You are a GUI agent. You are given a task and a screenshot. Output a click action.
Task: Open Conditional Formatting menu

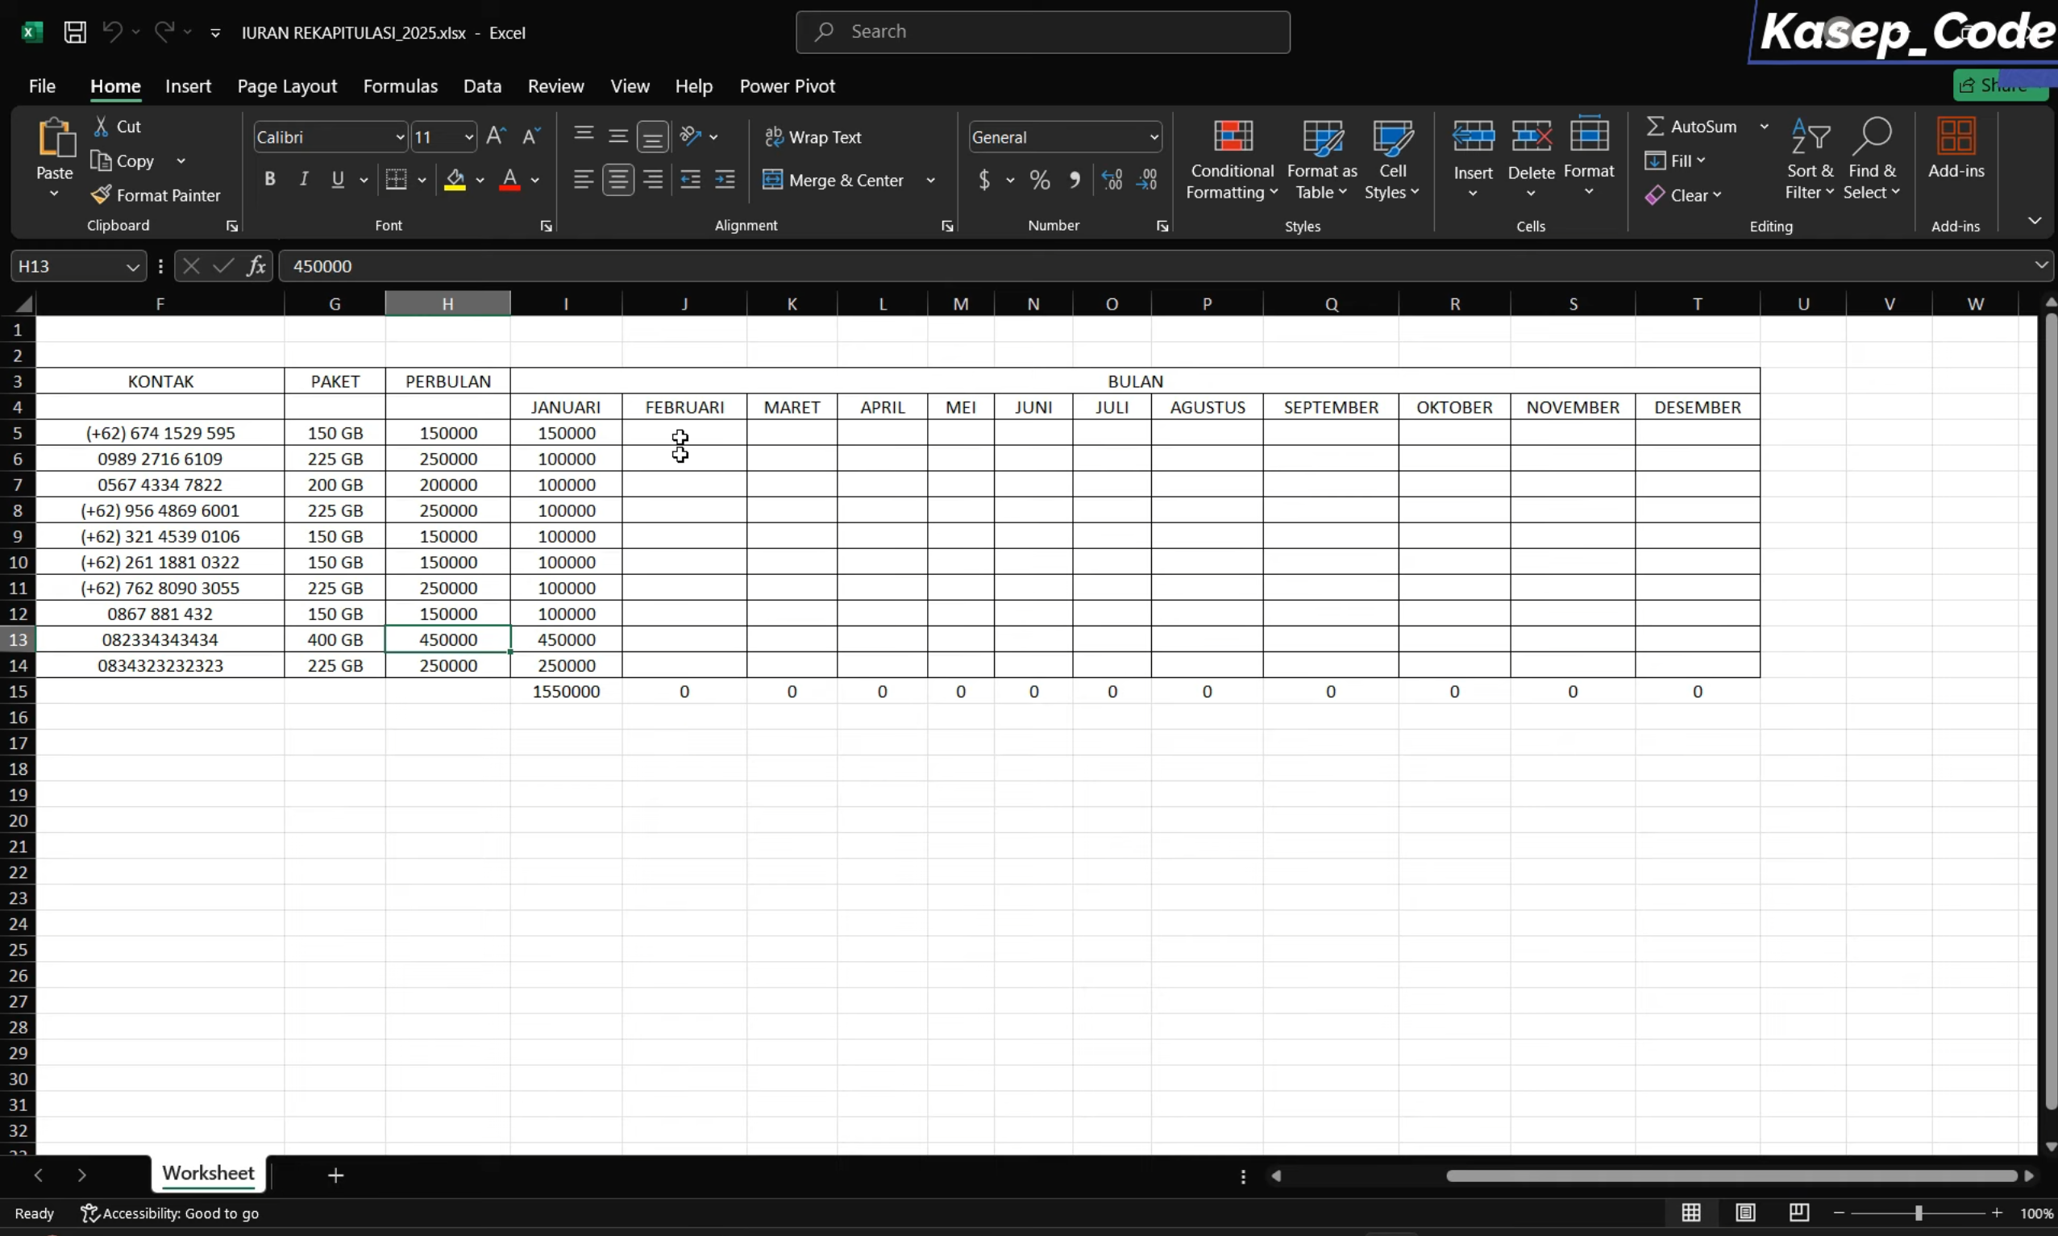(x=1232, y=159)
